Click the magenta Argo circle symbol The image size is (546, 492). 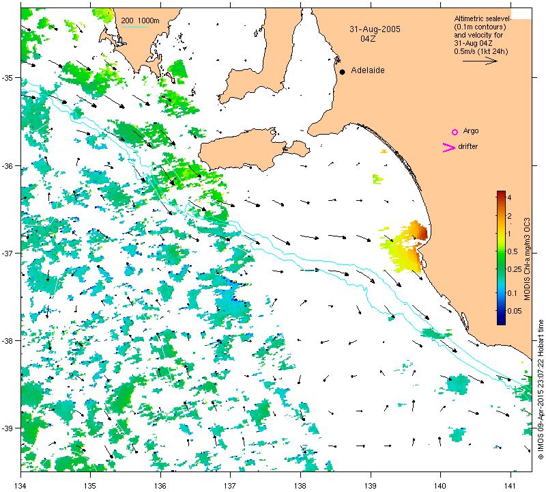(x=455, y=132)
